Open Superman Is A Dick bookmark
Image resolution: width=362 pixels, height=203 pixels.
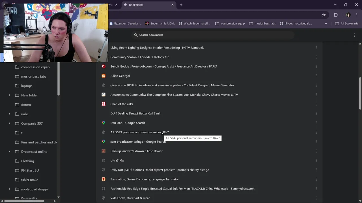[160, 23]
